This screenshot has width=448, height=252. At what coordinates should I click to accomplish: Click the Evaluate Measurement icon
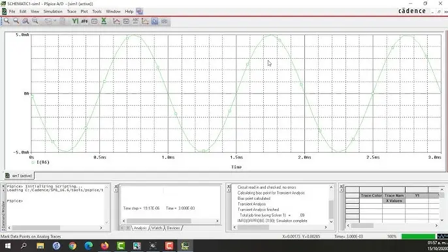pos(126,21)
